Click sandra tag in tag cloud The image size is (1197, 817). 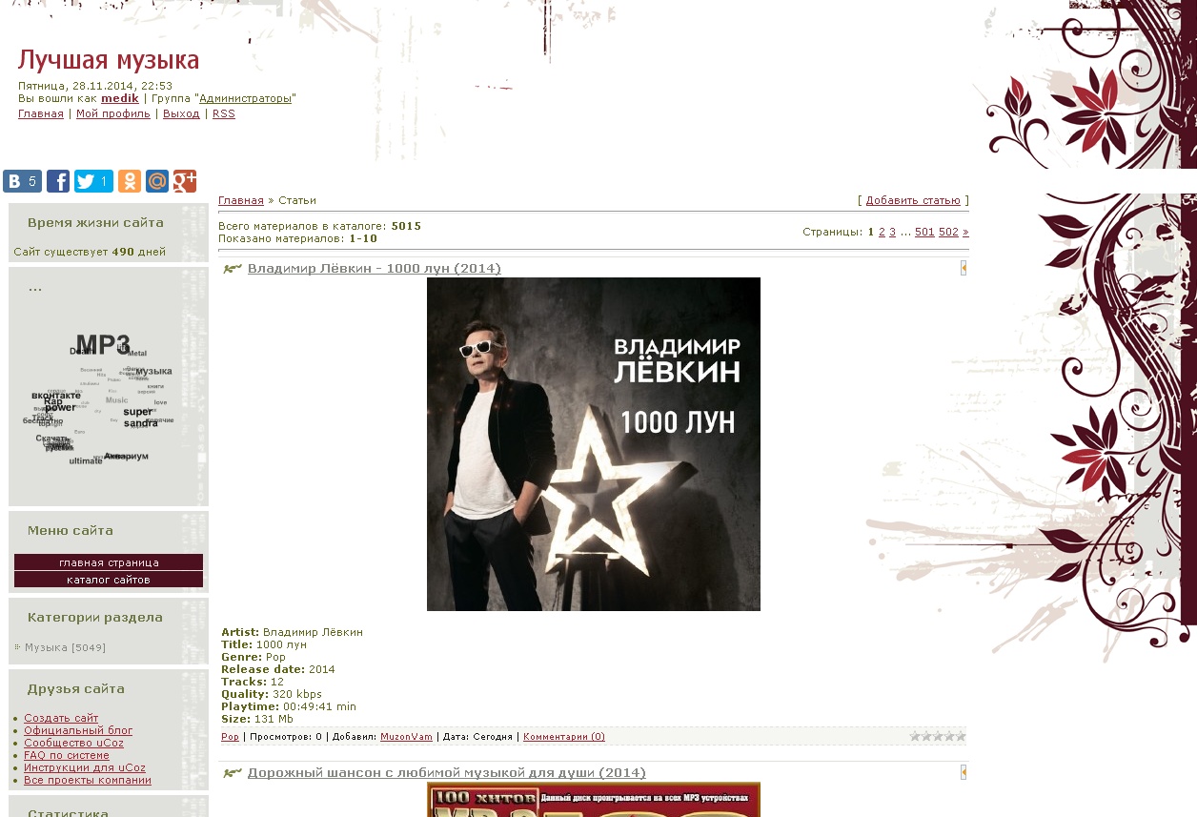(140, 423)
